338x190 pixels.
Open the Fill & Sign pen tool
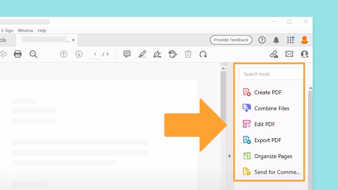click(157, 54)
